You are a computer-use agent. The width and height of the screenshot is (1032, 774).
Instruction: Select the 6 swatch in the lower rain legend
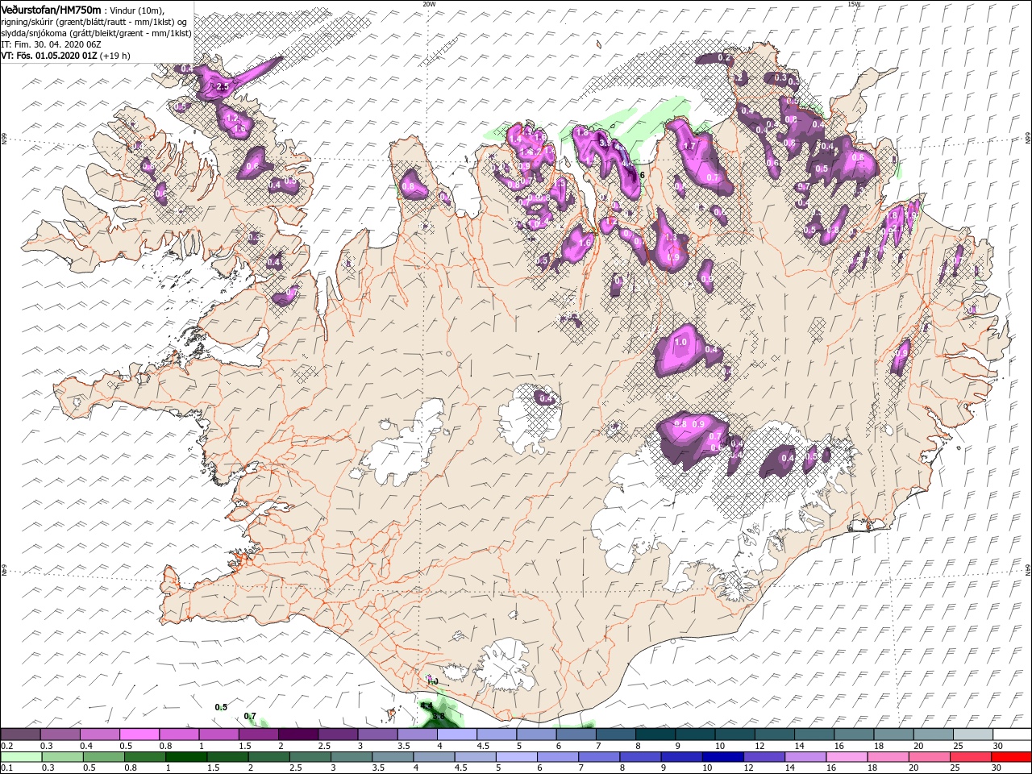click(556, 756)
